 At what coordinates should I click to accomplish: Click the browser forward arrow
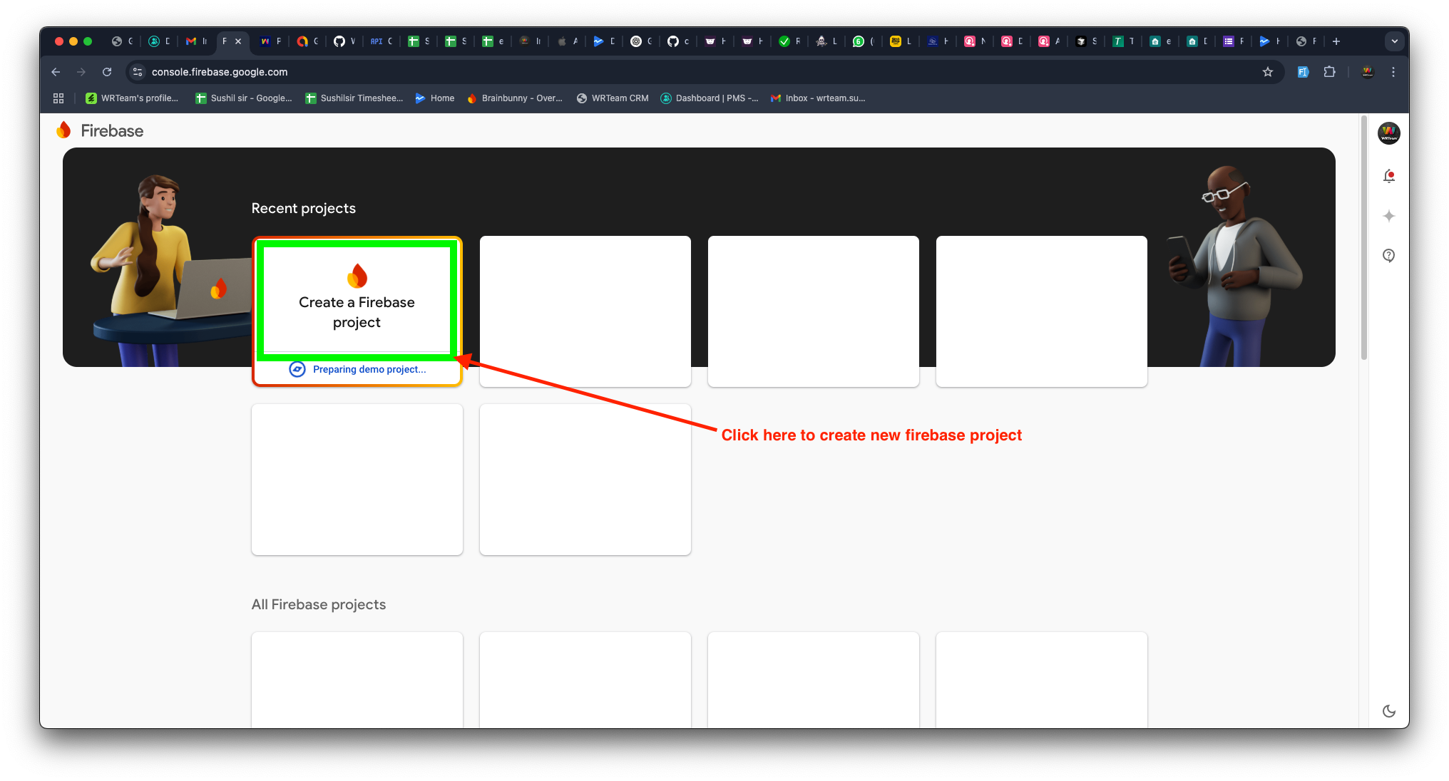click(x=81, y=72)
